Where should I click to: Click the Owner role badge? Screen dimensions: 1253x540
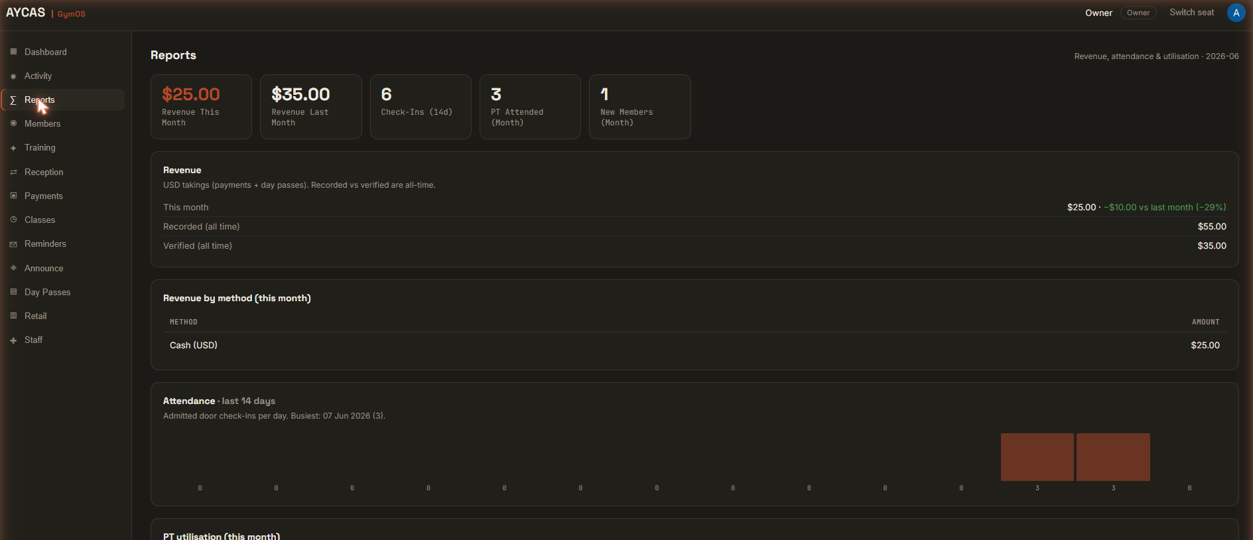[1138, 13]
